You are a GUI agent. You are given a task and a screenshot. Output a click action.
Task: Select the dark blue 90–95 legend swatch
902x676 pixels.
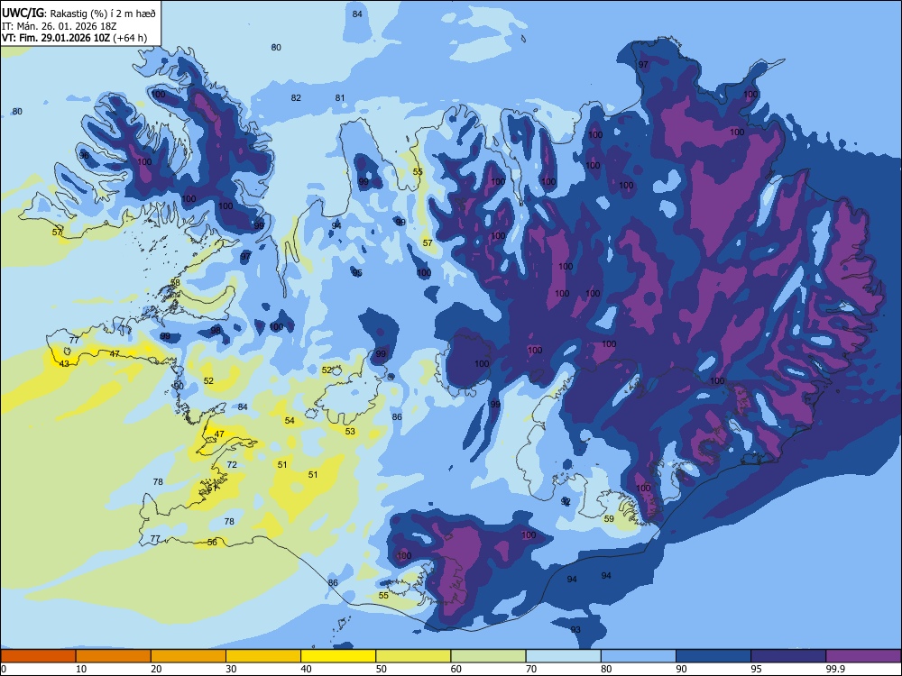click(x=713, y=656)
